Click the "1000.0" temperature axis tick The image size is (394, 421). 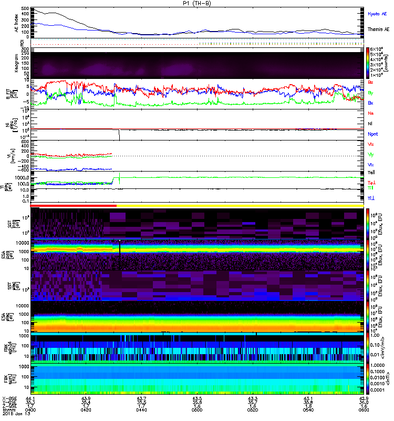pyautogui.click(x=22, y=178)
